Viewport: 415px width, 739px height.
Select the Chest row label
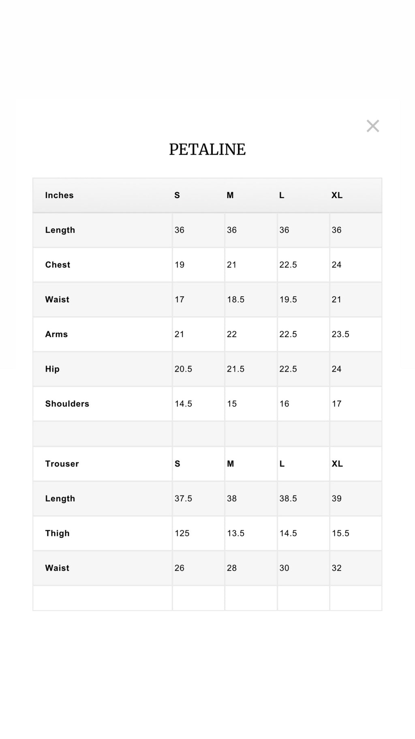pos(58,265)
